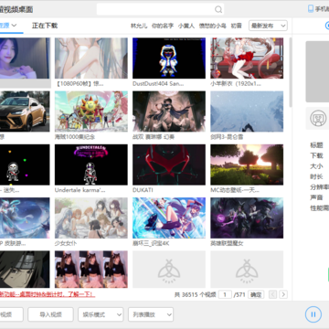Image resolution: width=329 pixels, height=329 pixels.
Task: Open the 最新发布 sort dropdown
Action: (x=268, y=26)
